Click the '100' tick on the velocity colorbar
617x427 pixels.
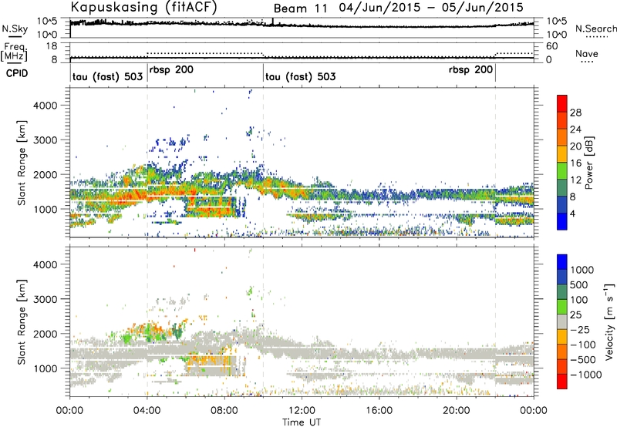579,300
